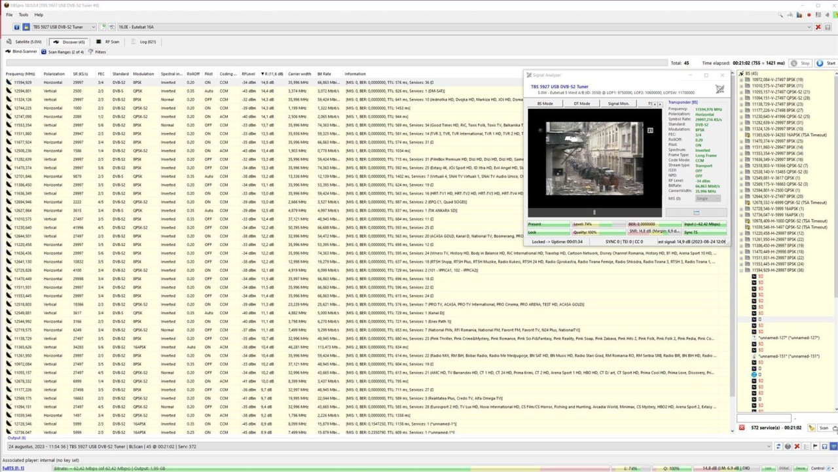Screen dimensions: 838x472
Task: Open the MIS Single dropdown
Action: 708,198
